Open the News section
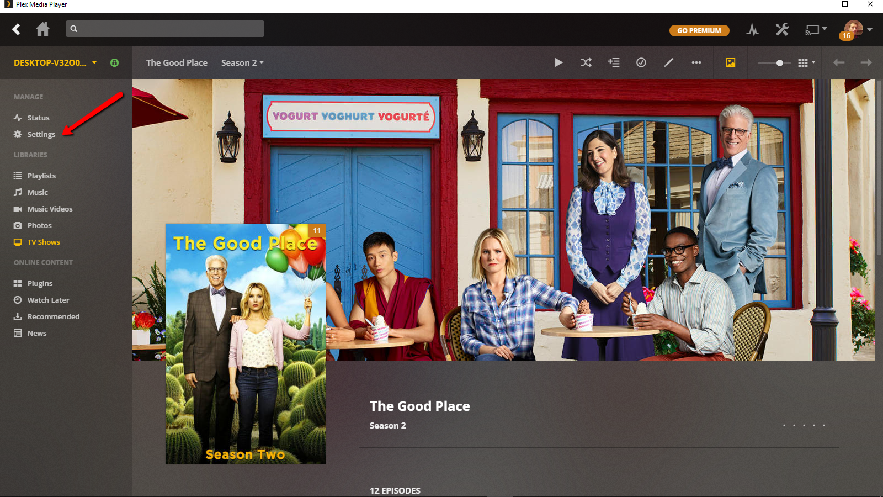The height and width of the screenshot is (497, 883). tap(37, 333)
